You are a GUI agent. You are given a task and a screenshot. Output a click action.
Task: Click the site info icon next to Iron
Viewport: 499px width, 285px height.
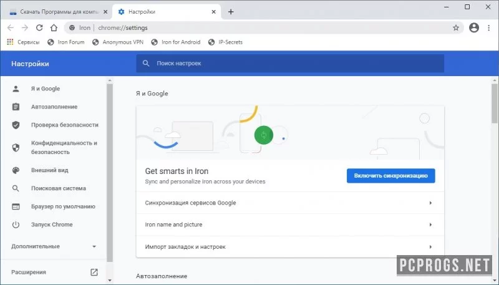[x=72, y=28]
